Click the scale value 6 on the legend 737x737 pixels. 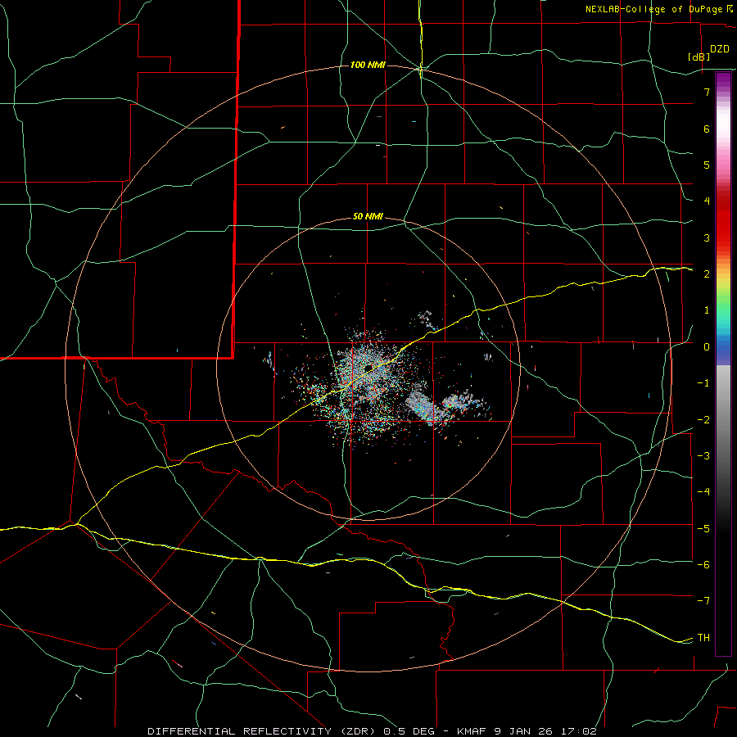[707, 129]
